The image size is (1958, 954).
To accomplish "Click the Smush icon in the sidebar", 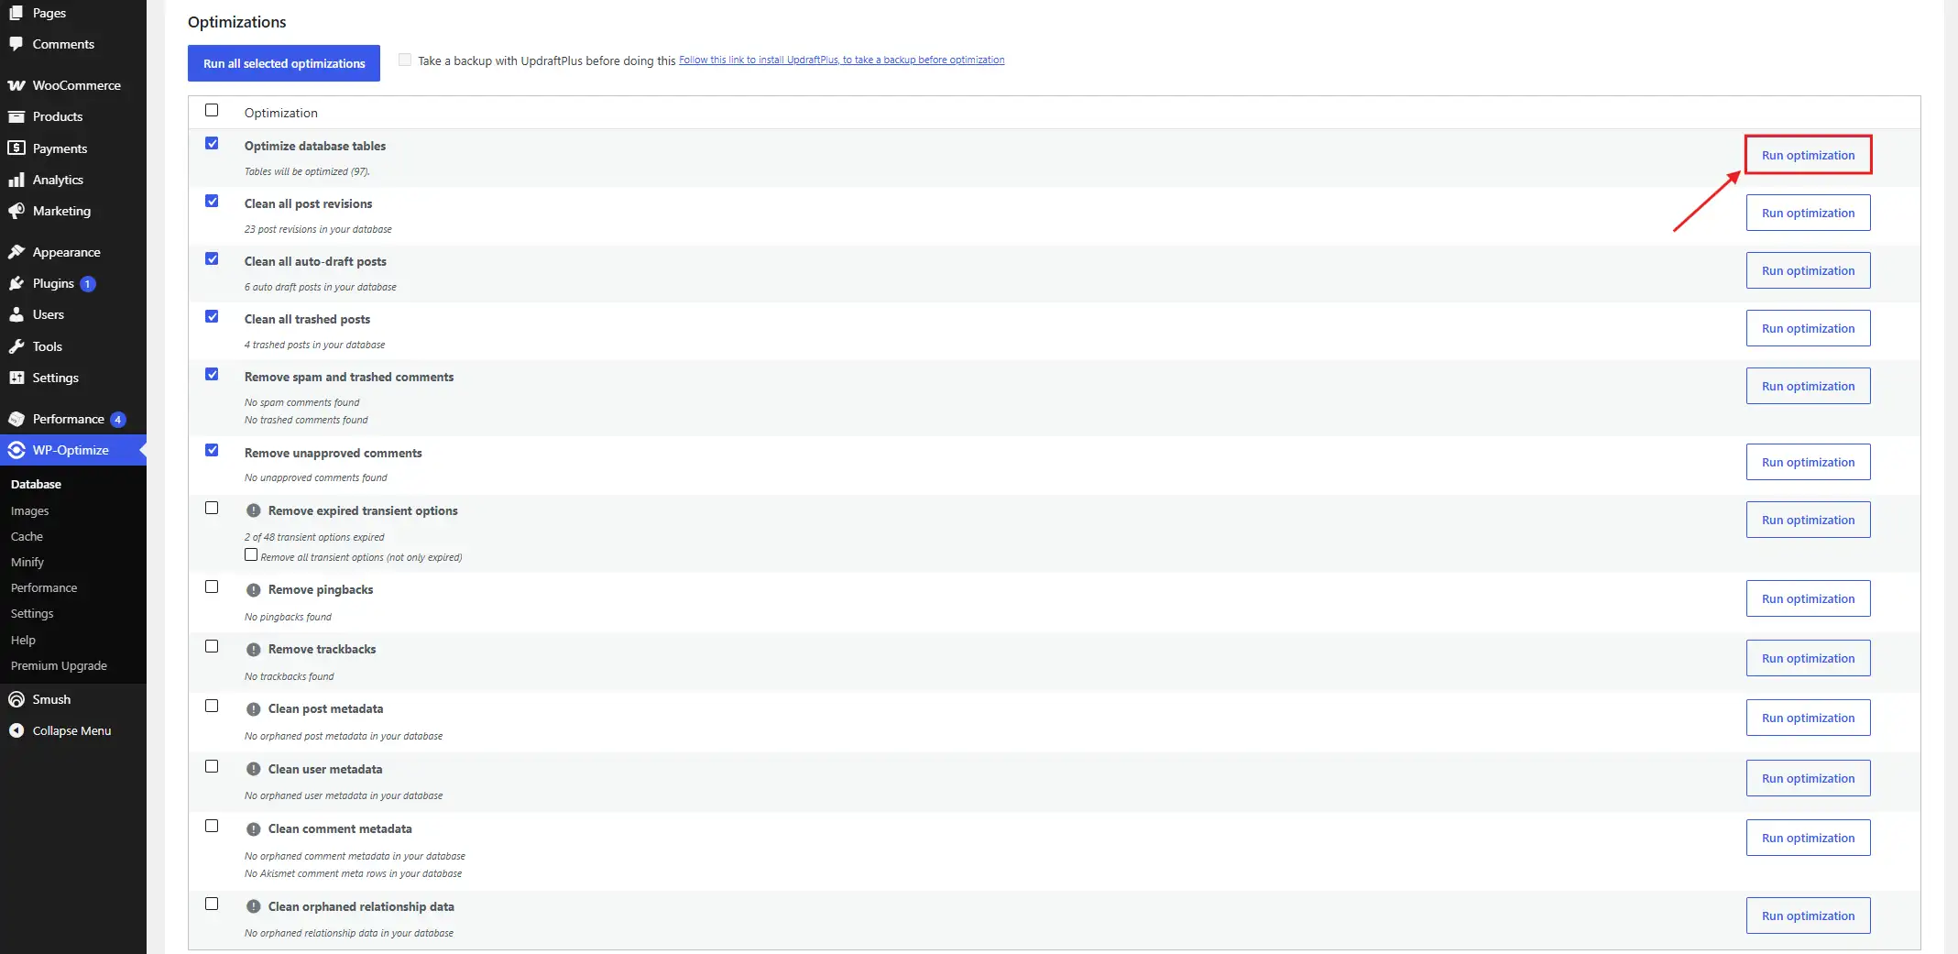I will [x=16, y=699].
